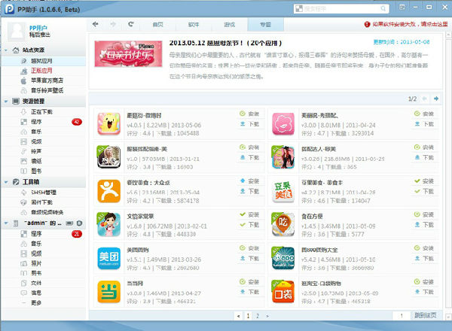Switch to the 游戏 tab

(x=230, y=25)
